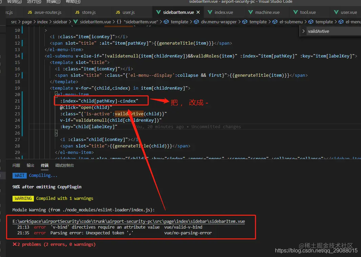Viewport: 361px width, 257px height.
Task: Click the JS icon on store.js tab
Action: pos(77,13)
